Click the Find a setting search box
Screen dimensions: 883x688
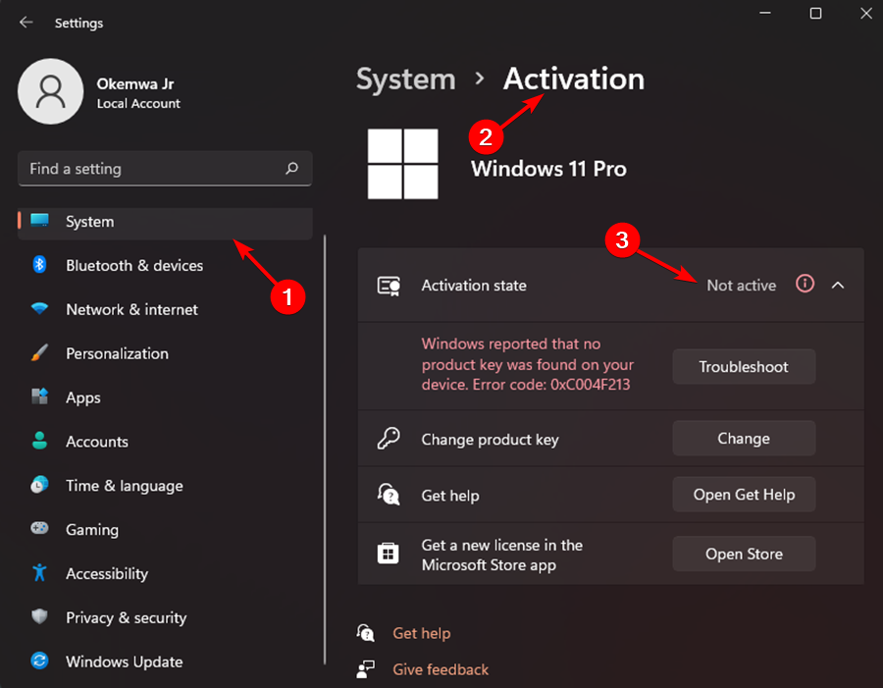coord(165,169)
